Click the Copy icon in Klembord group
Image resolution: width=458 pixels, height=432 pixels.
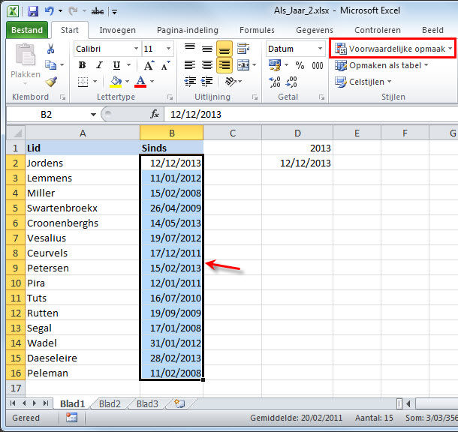[x=50, y=64]
